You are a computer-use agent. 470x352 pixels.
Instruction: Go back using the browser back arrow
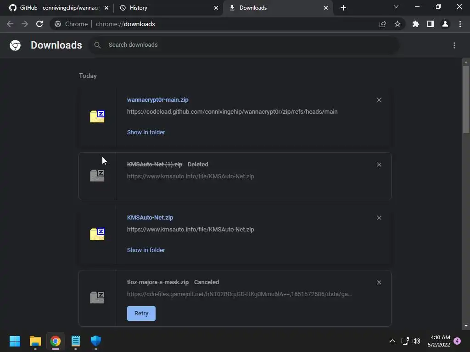[x=10, y=24]
